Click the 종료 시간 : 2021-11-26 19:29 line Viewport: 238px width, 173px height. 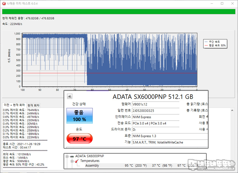tap(22, 144)
